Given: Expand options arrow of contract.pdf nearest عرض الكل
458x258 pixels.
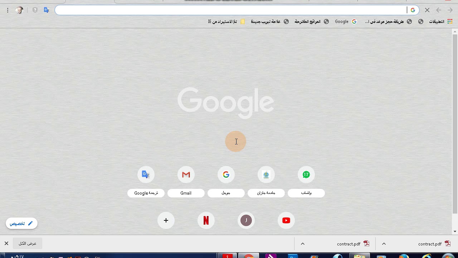Looking at the screenshot, I should tap(303, 244).
